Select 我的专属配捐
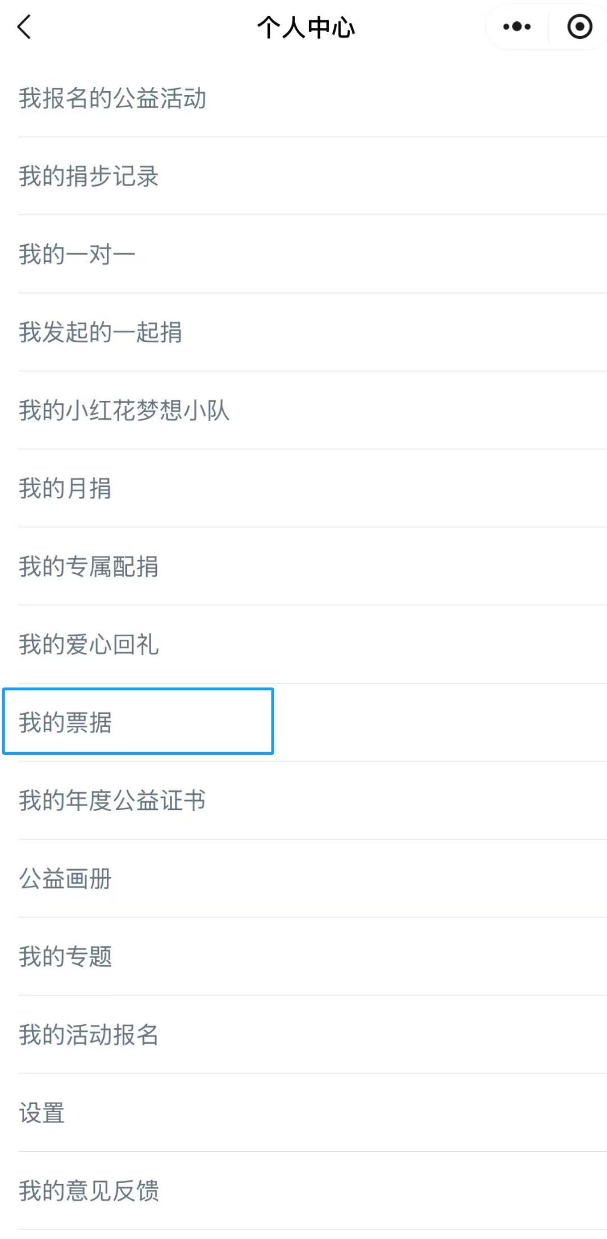 (89, 567)
